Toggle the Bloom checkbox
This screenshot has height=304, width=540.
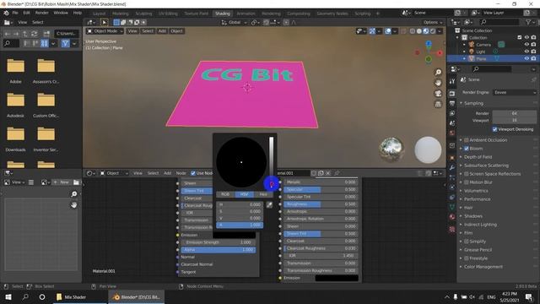click(467, 149)
